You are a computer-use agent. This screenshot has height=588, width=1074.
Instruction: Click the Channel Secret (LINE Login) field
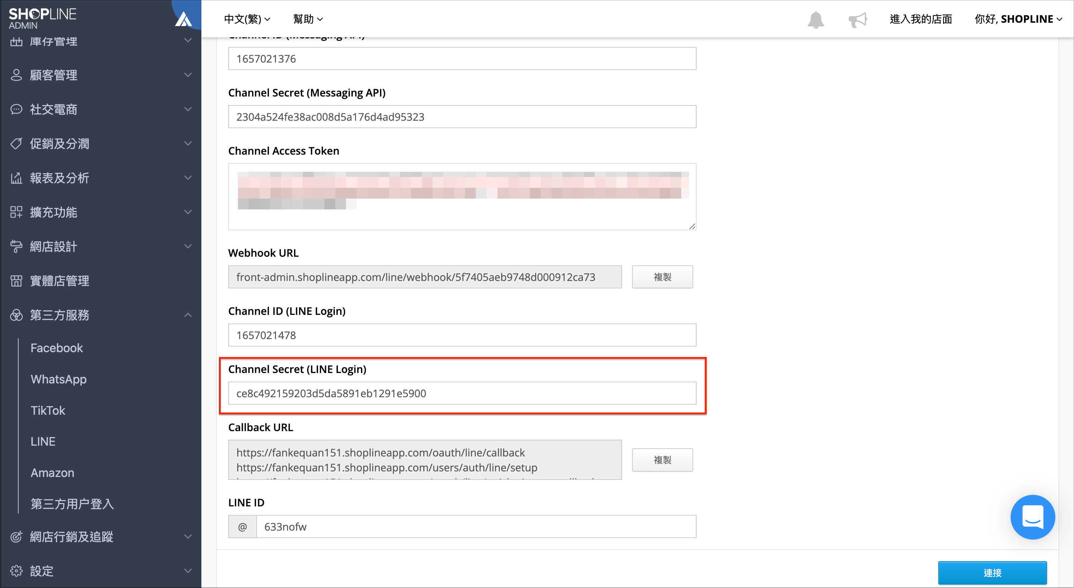462,393
